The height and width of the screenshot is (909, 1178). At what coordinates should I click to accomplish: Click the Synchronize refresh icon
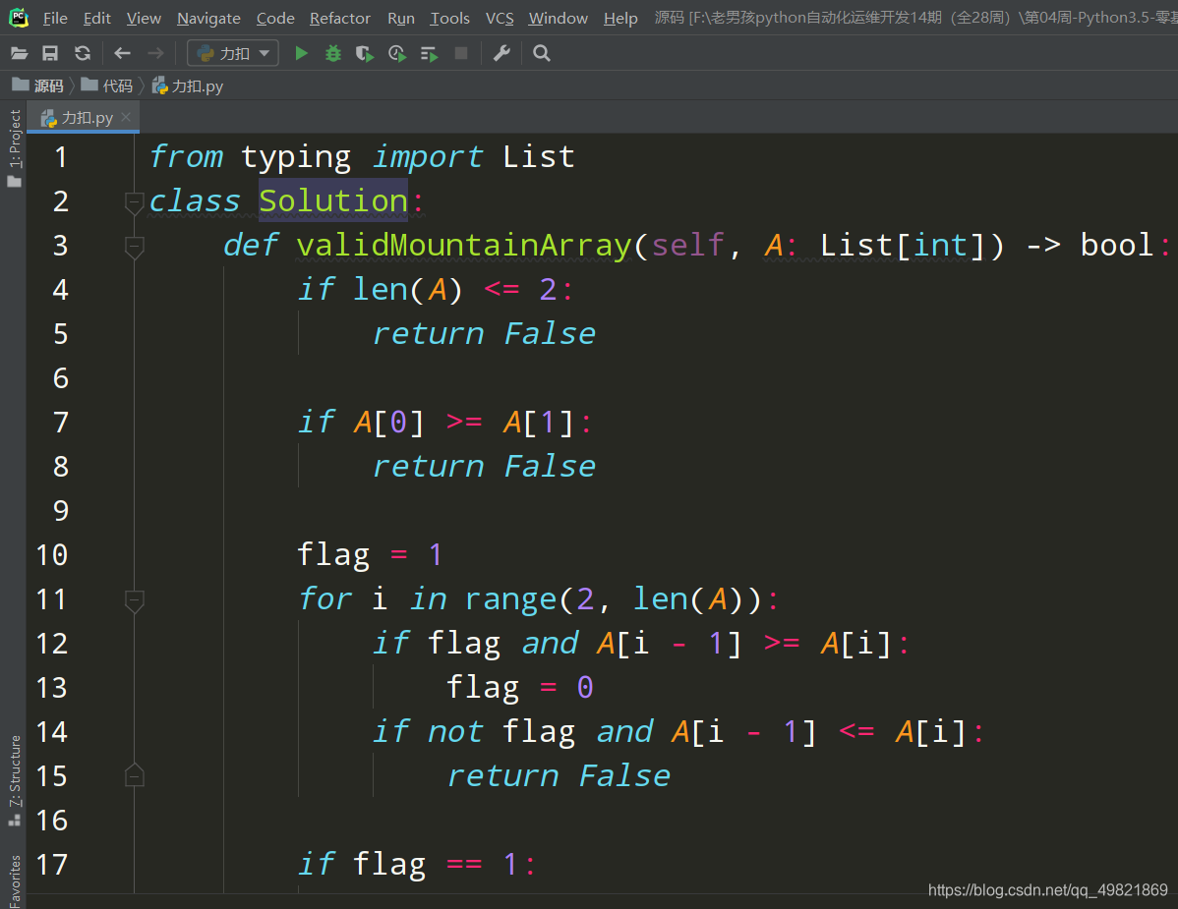83,53
